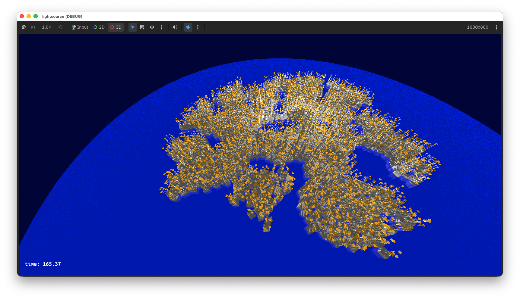Open the 1.0× game speed dropdown
Image resolution: width=520 pixels, height=299 pixels.
pyautogui.click(x=46, y=27)
